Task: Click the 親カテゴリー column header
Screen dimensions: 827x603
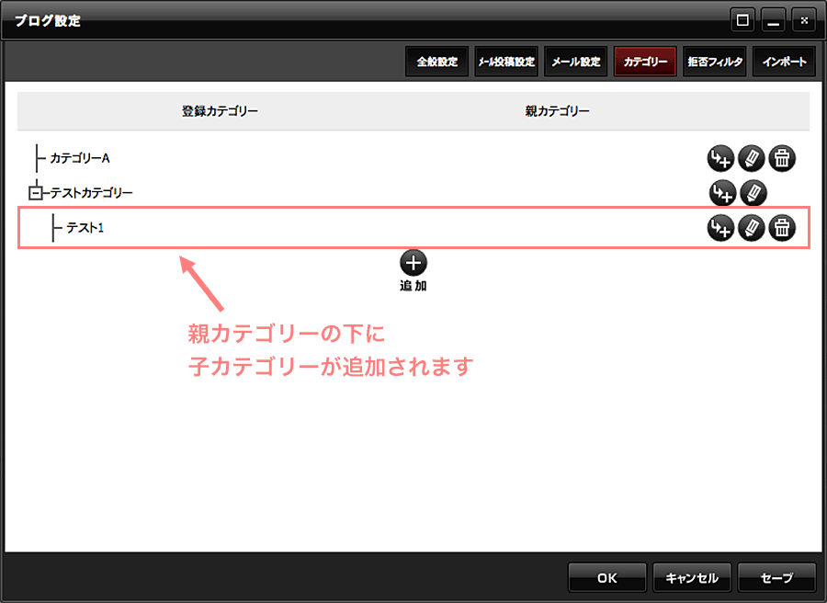Action: (x=557, y=111)
